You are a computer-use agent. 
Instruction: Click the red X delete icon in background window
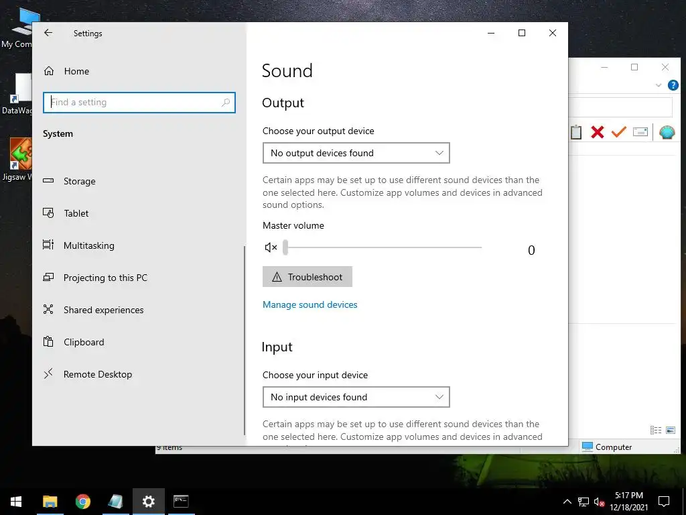(x=597, y=132)
